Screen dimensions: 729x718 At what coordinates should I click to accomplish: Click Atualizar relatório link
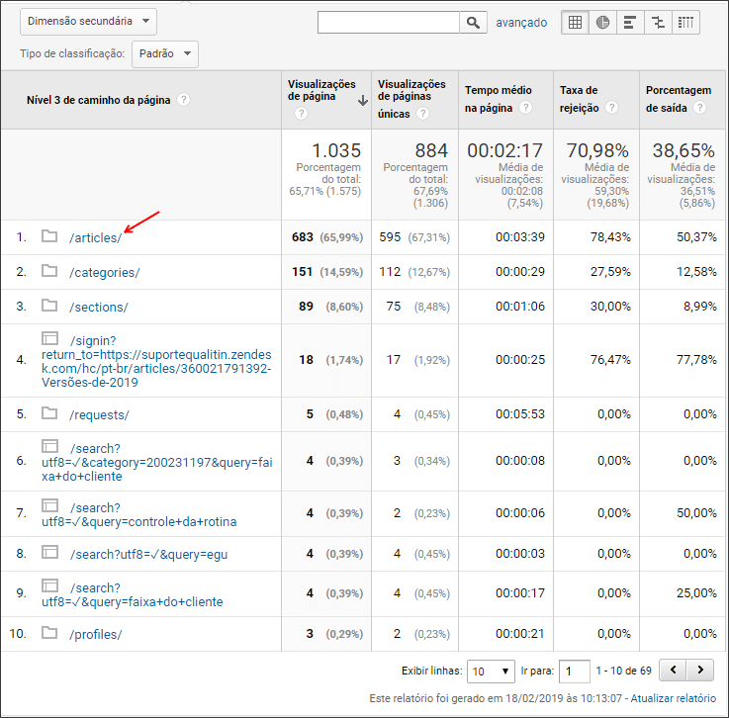(674, 698)
